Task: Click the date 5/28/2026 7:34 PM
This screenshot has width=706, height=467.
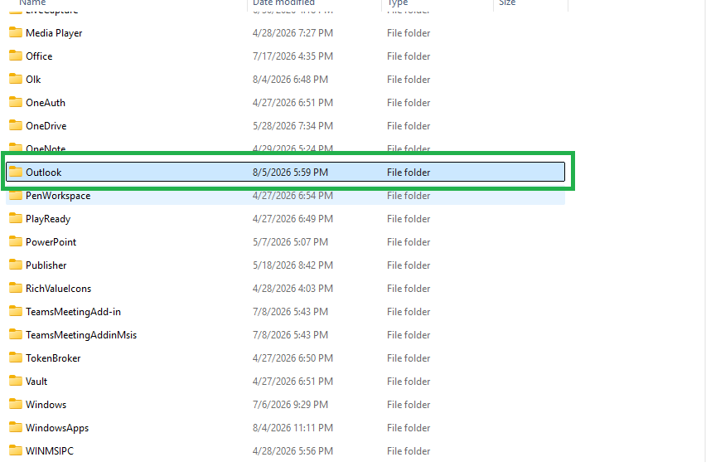Action: click(293, 126)
